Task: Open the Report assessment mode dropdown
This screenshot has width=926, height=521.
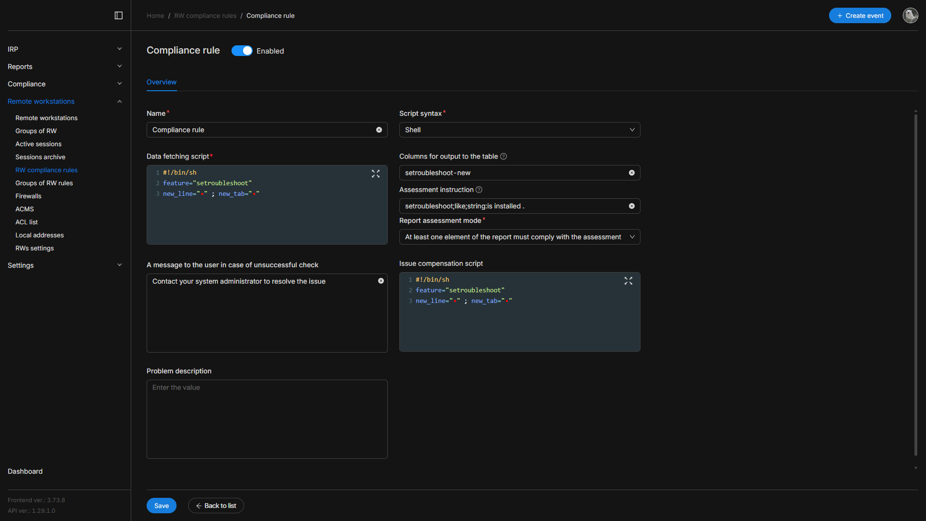Action: pos(519,237)
